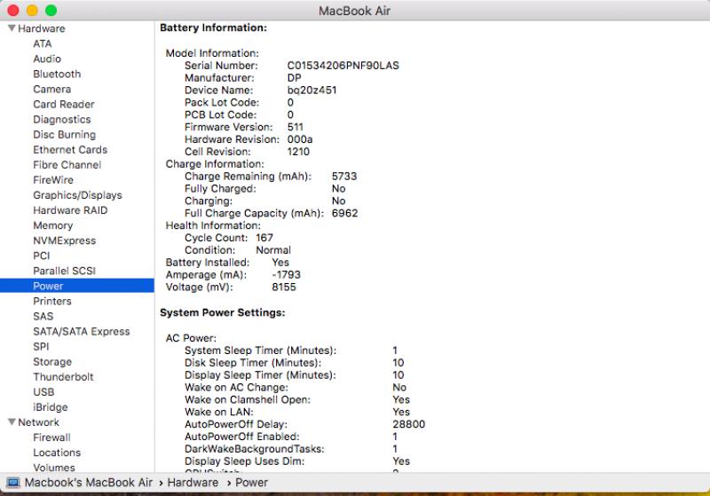Click the AutoPowerOff Delay value 28800
The height and width of the screenshot is (496, 710).
coord(408,424)
